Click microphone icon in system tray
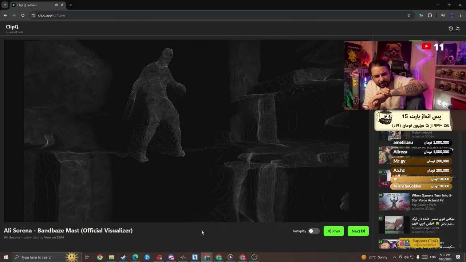Viewport: 466px width, 262px height. (x=418, y=257)
